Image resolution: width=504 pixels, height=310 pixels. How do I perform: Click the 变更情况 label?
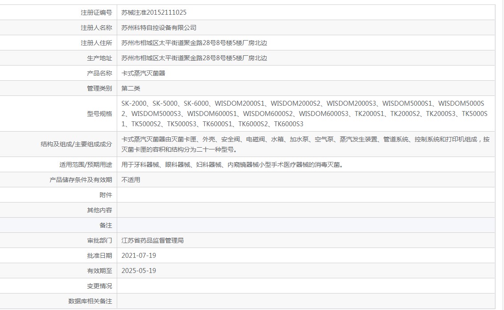pos(99,286)
